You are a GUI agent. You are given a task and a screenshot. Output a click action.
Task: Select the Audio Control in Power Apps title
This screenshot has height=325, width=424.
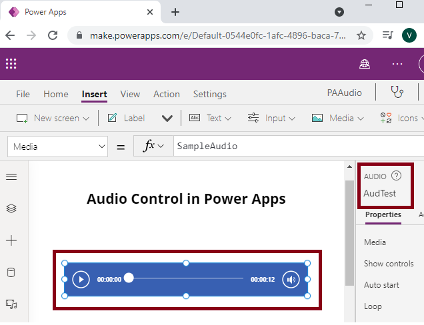click(x=186, y=199)
